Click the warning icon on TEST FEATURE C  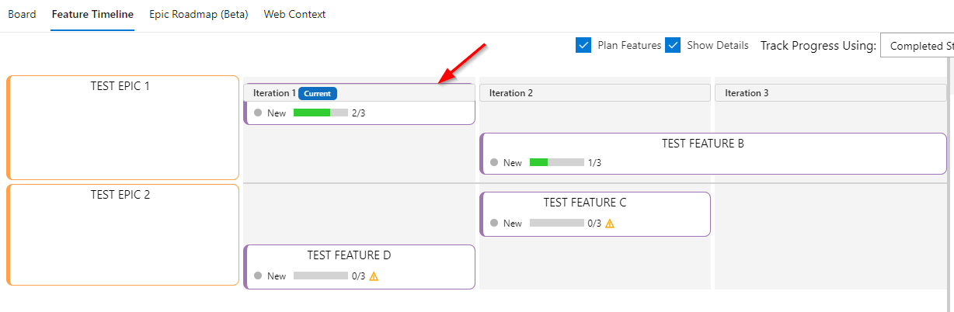610,224
